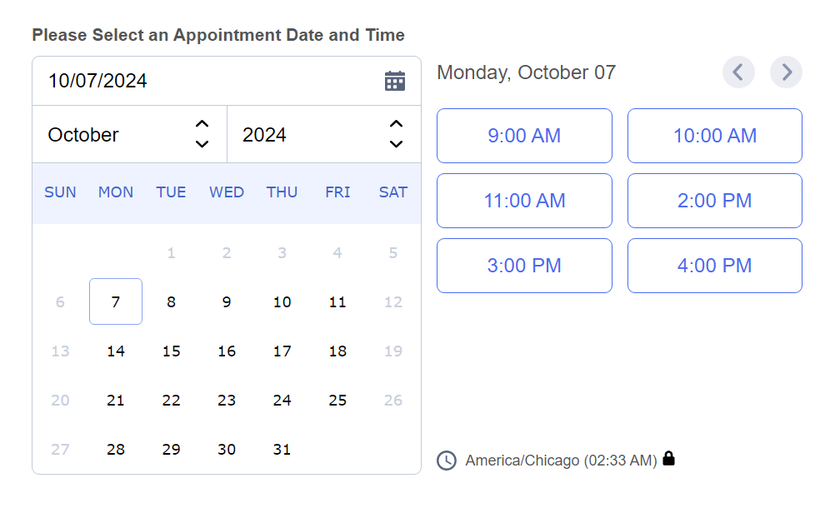Select October 31 on the calendar
Screen dimensions: 835x513
[282, 450]
